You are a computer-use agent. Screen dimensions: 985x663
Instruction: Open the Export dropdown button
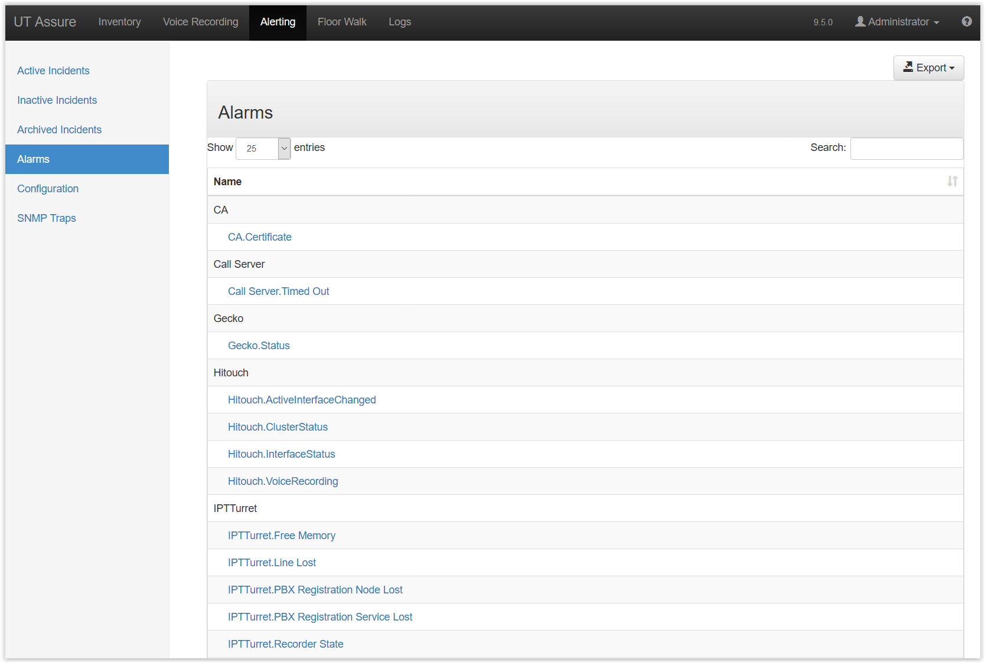click(x=929, y=68)
